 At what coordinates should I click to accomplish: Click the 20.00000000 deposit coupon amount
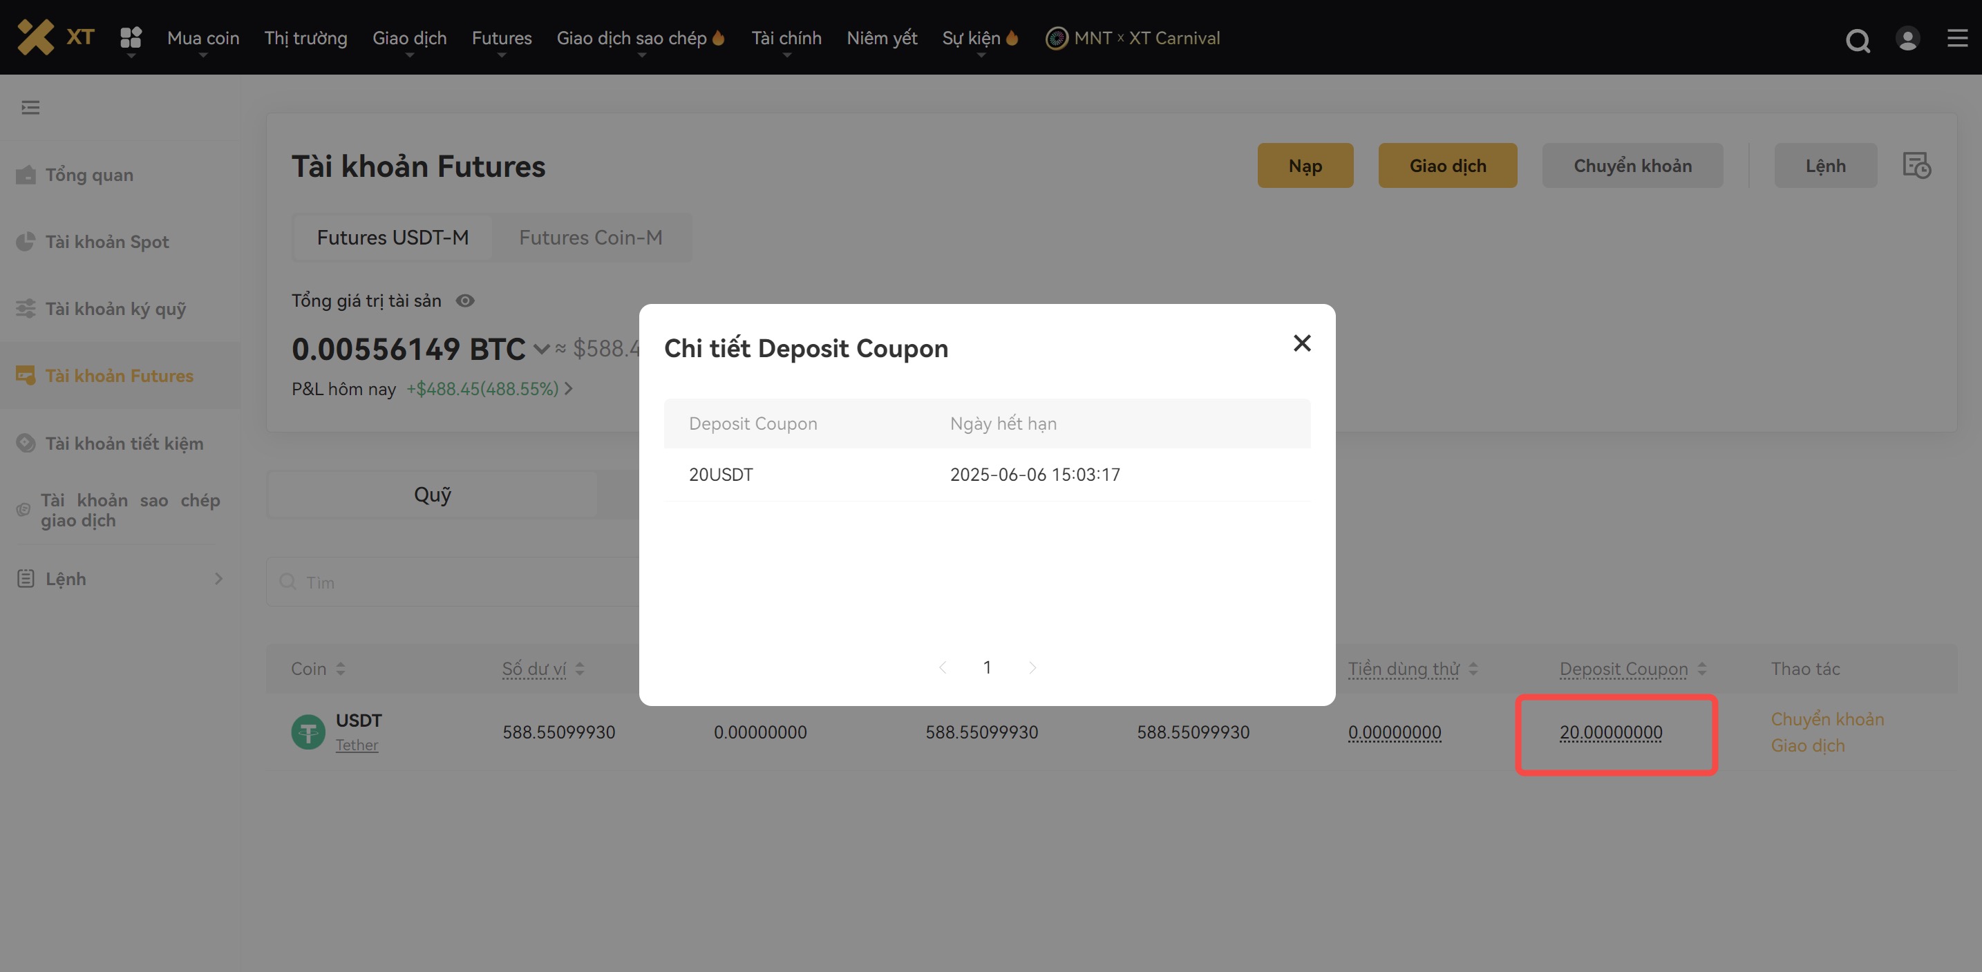click(x=1610, y=732)
